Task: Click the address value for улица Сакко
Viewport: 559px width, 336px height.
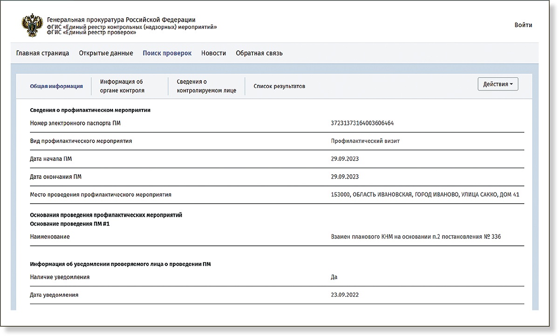Action: point(424,195)
